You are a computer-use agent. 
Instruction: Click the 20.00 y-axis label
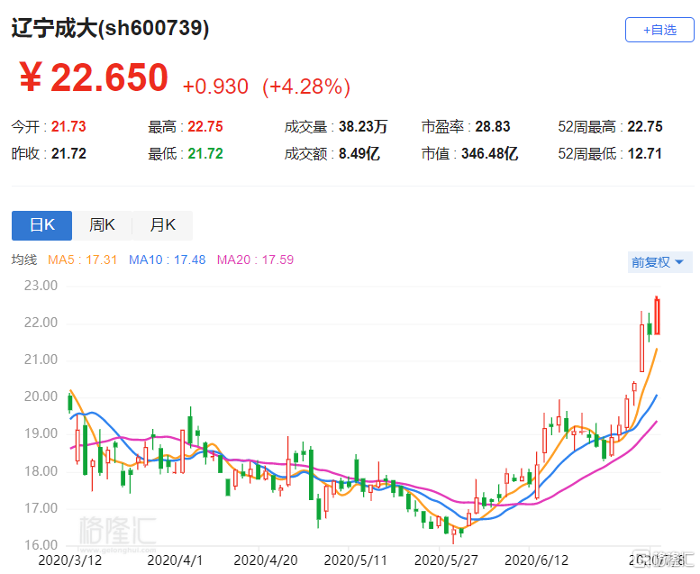coord(41,396)
